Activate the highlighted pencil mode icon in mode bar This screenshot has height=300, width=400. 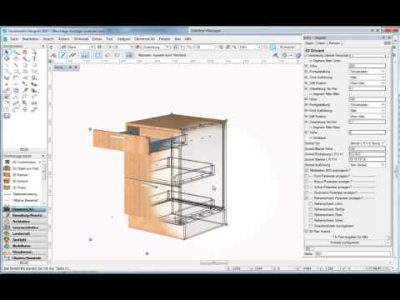pos(63,56)
